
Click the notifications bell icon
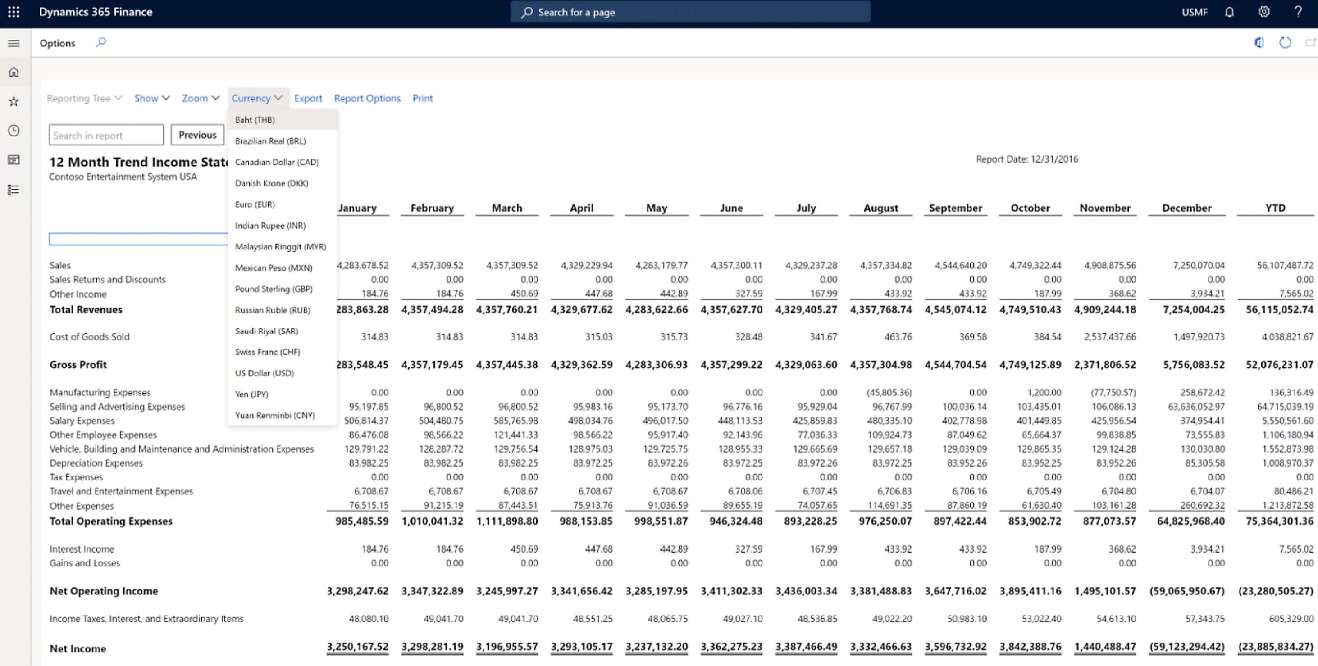click(x=1230, y=12)
